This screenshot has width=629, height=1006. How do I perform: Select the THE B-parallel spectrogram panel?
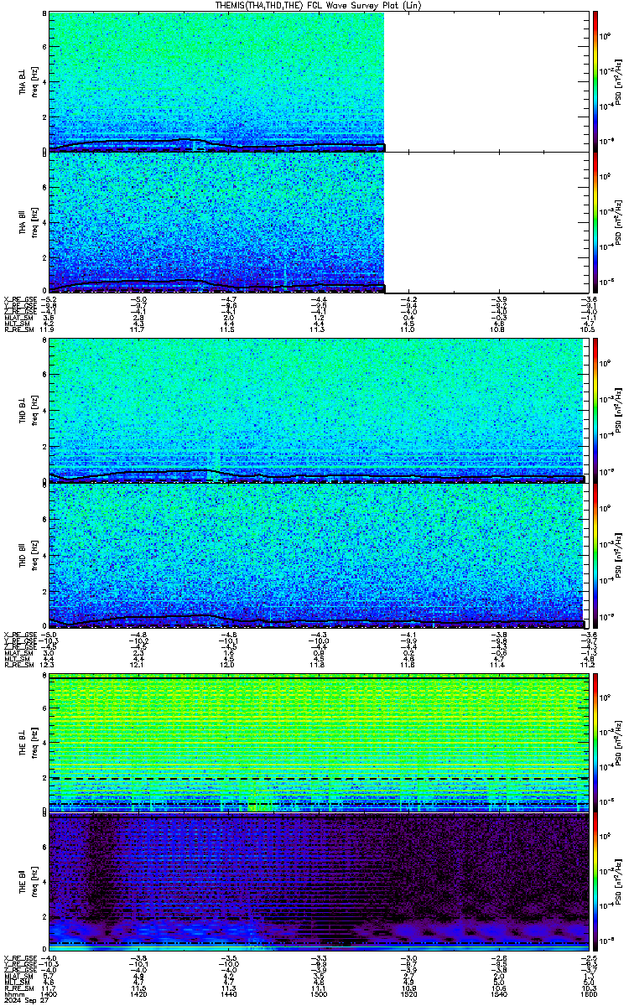tap(317, 883)
